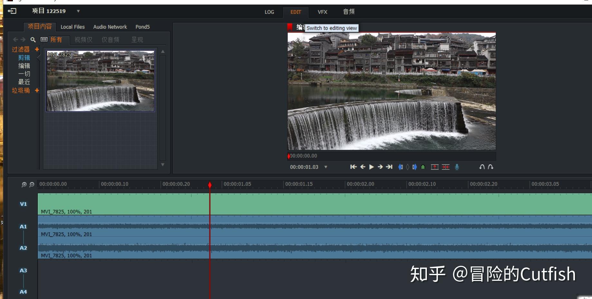The width and height of the screenshot is (592, 299).
Task: Select the MVI_7825 clip on V1 track
Action: (315, 204)
